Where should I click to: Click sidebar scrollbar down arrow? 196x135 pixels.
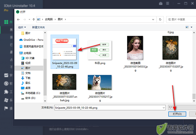(45, 101)
